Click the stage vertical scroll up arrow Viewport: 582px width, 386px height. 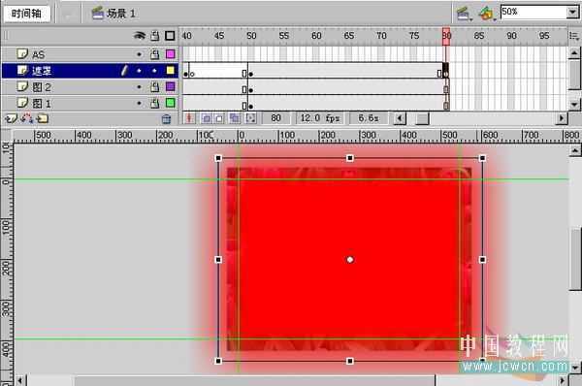(575, 150)
